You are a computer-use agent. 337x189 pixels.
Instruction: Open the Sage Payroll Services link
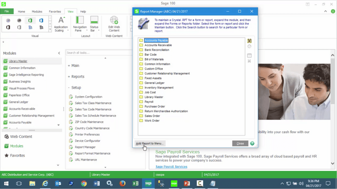click(171, 166)
